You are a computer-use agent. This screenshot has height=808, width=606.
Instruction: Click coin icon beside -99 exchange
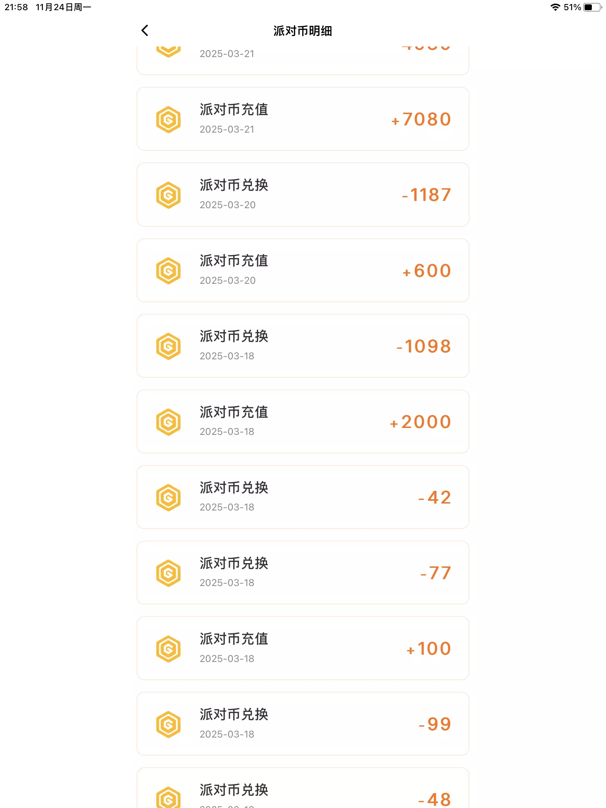point(168,724)
